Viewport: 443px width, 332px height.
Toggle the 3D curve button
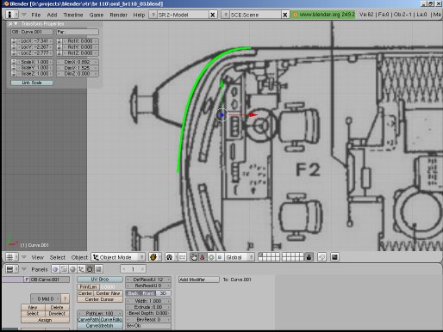[163, 293]
